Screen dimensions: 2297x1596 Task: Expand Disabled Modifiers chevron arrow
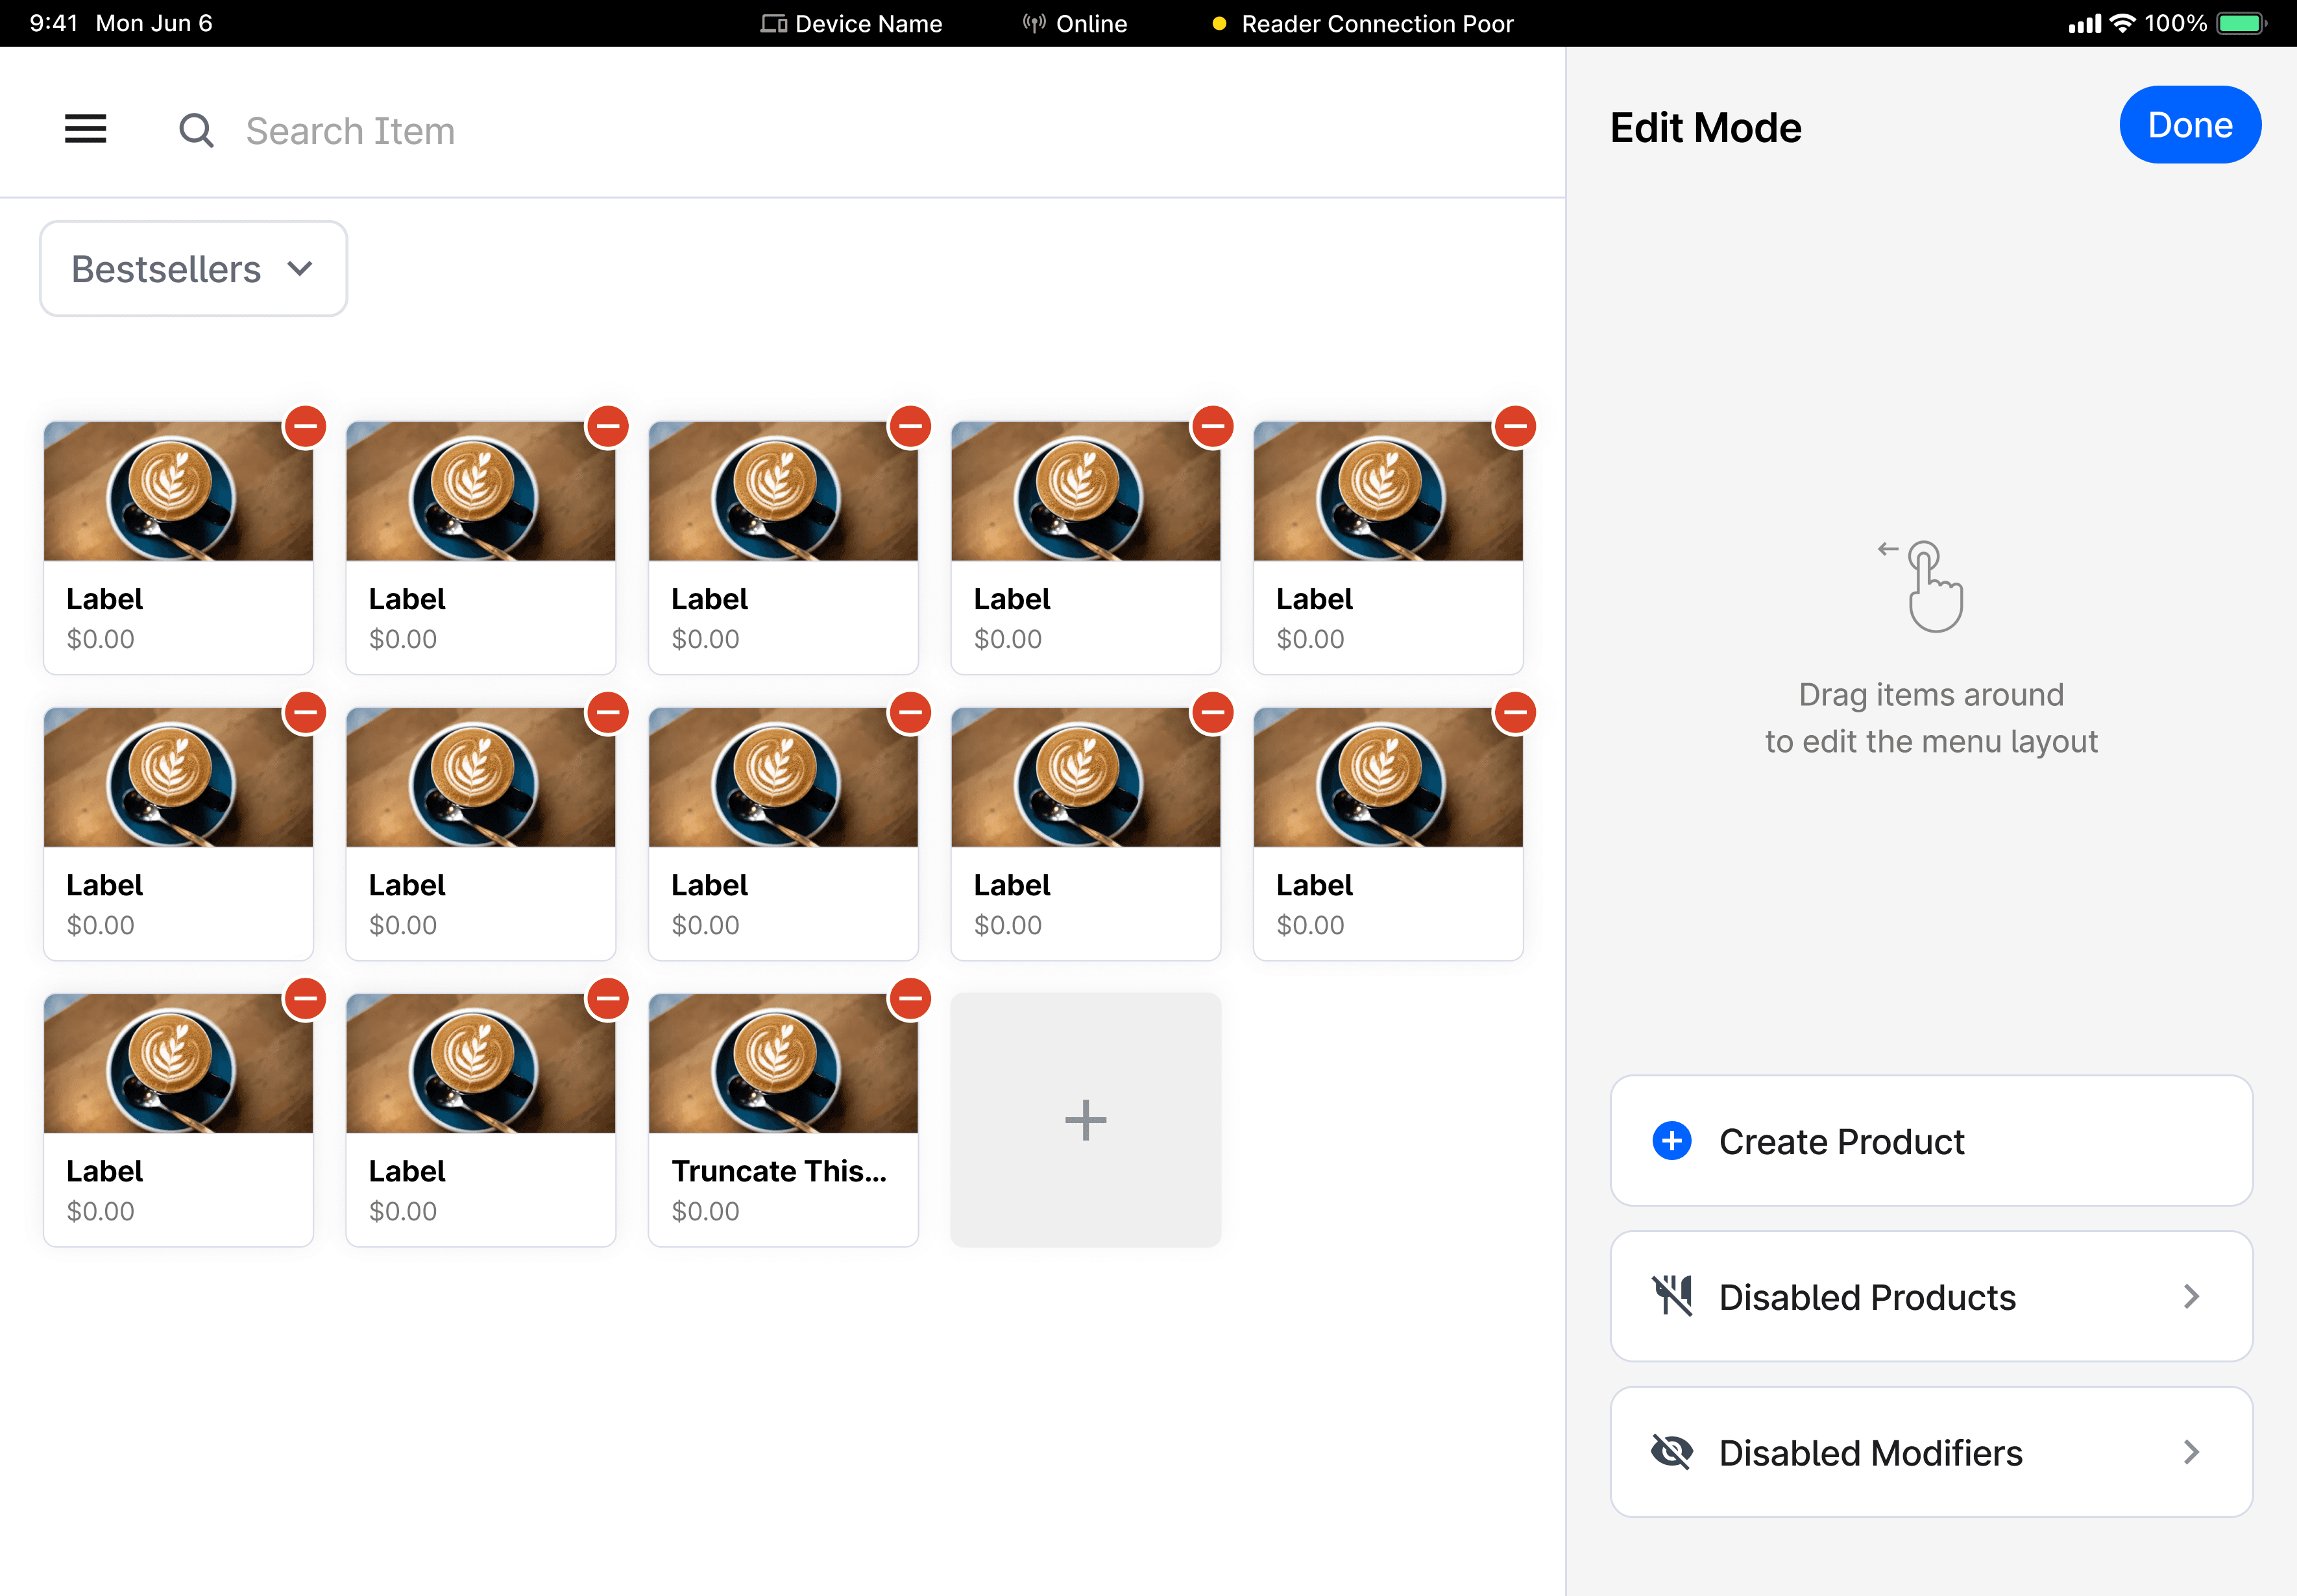point(2191,1452)
